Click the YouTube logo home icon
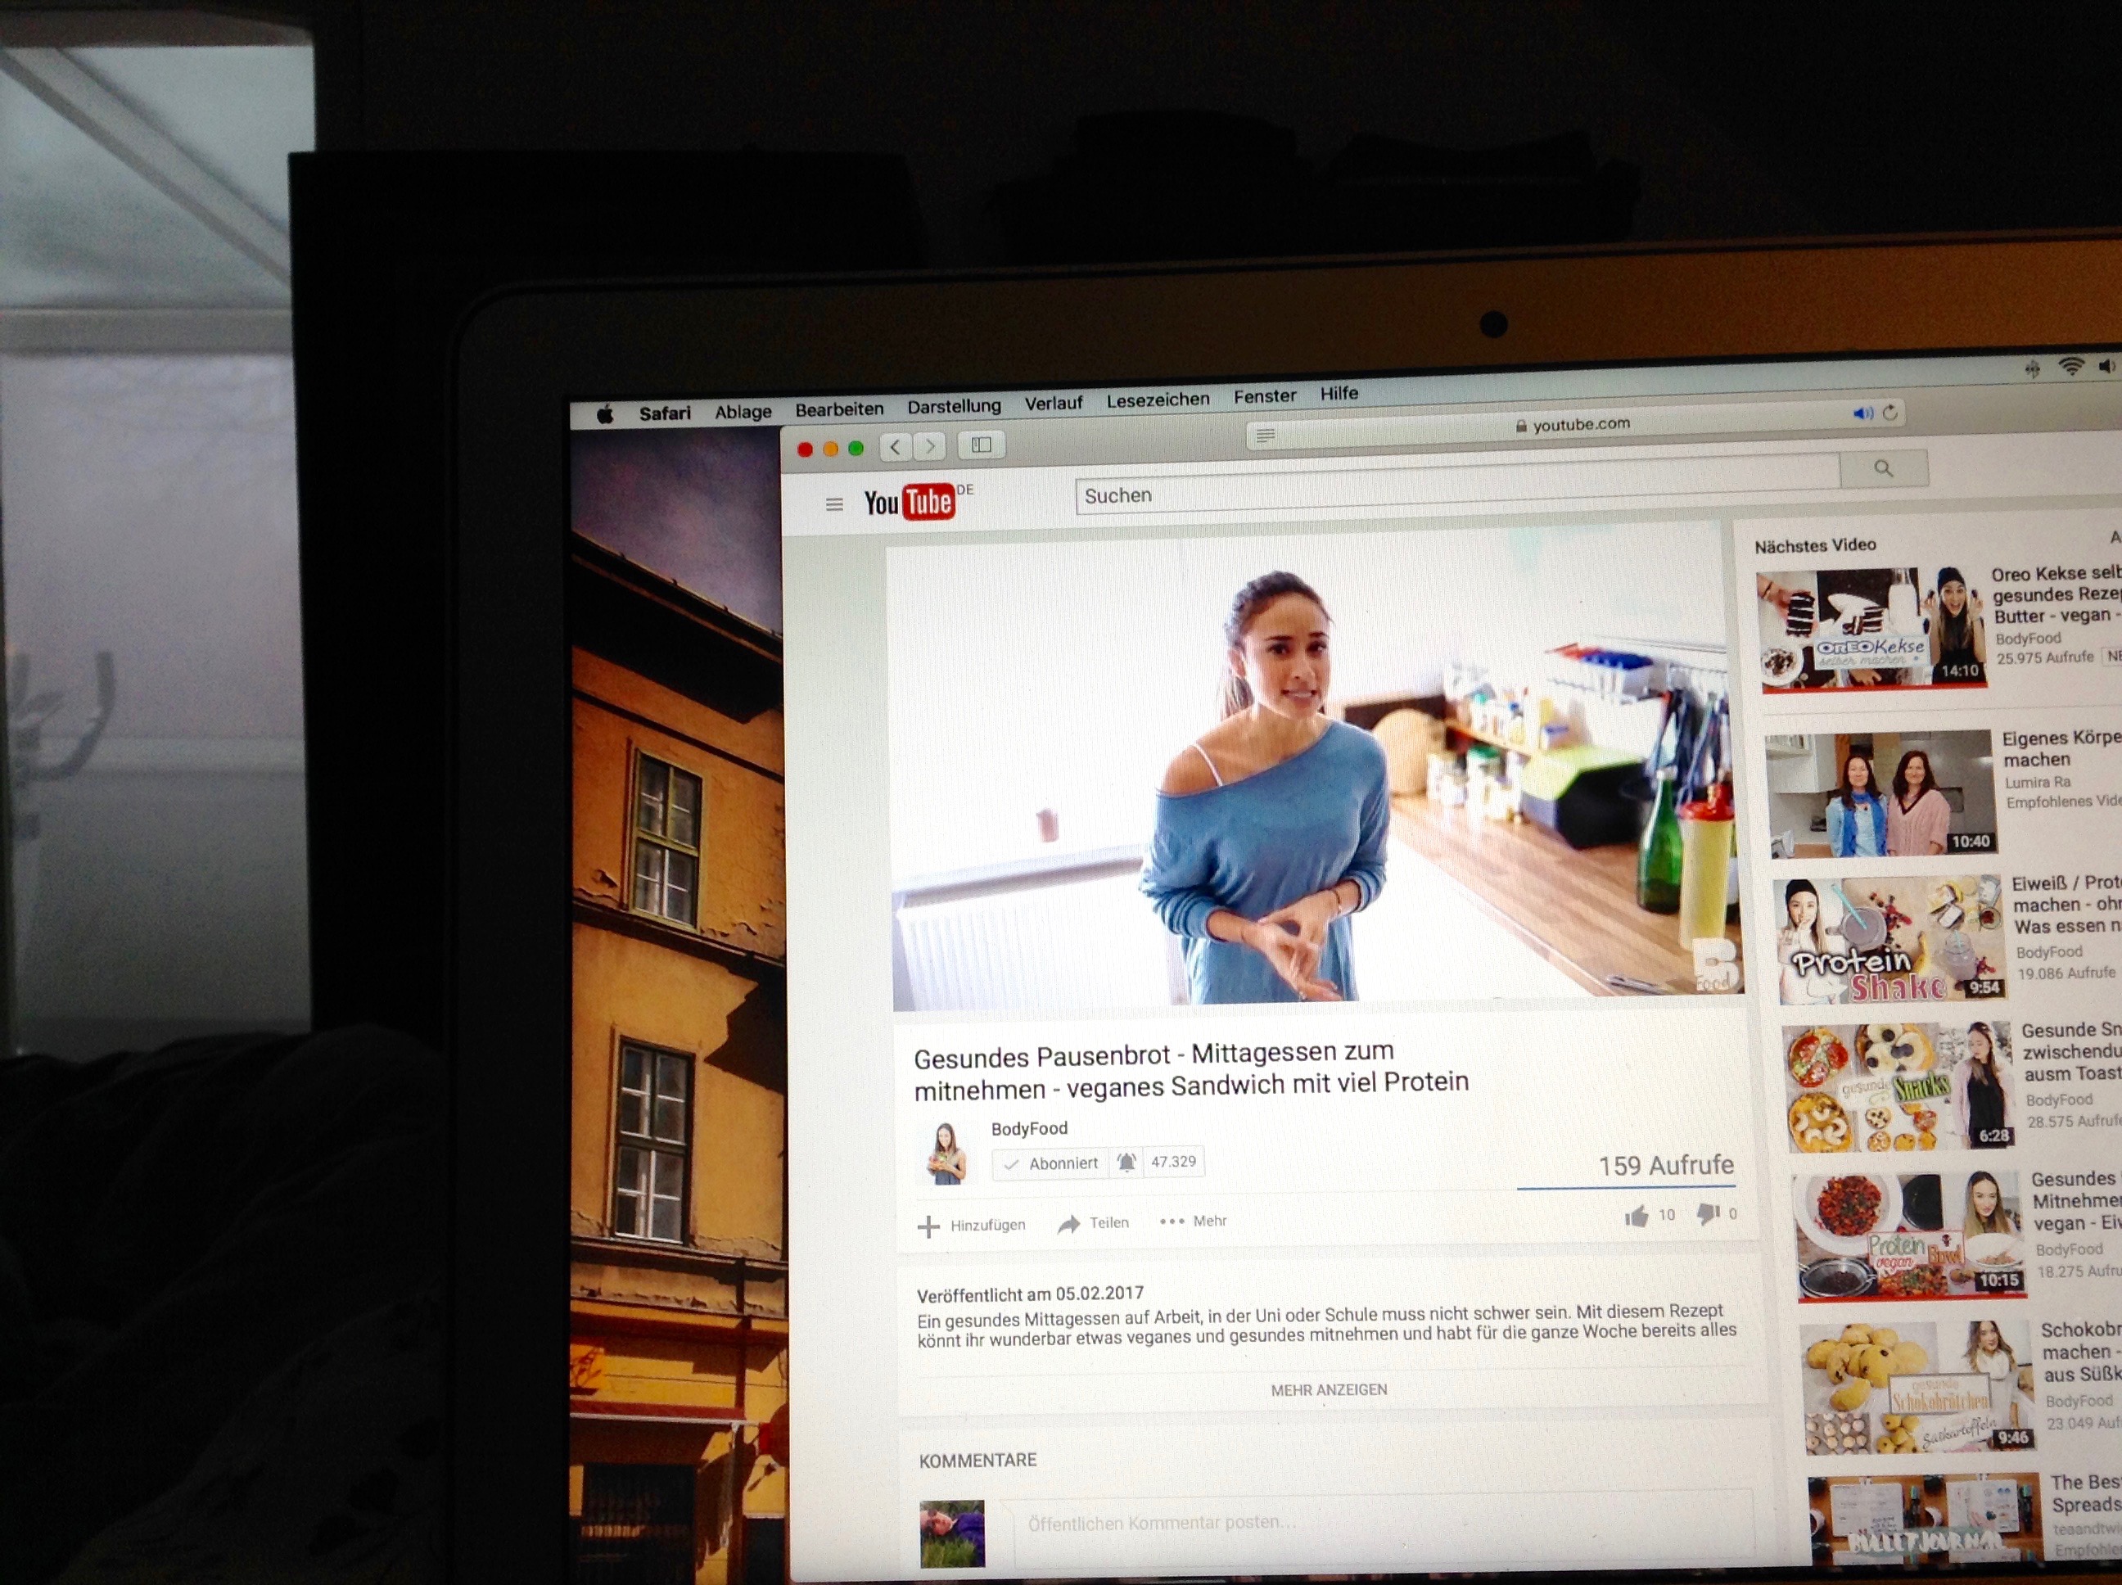The image size is (2122, 1585). [x=908, y=502]
